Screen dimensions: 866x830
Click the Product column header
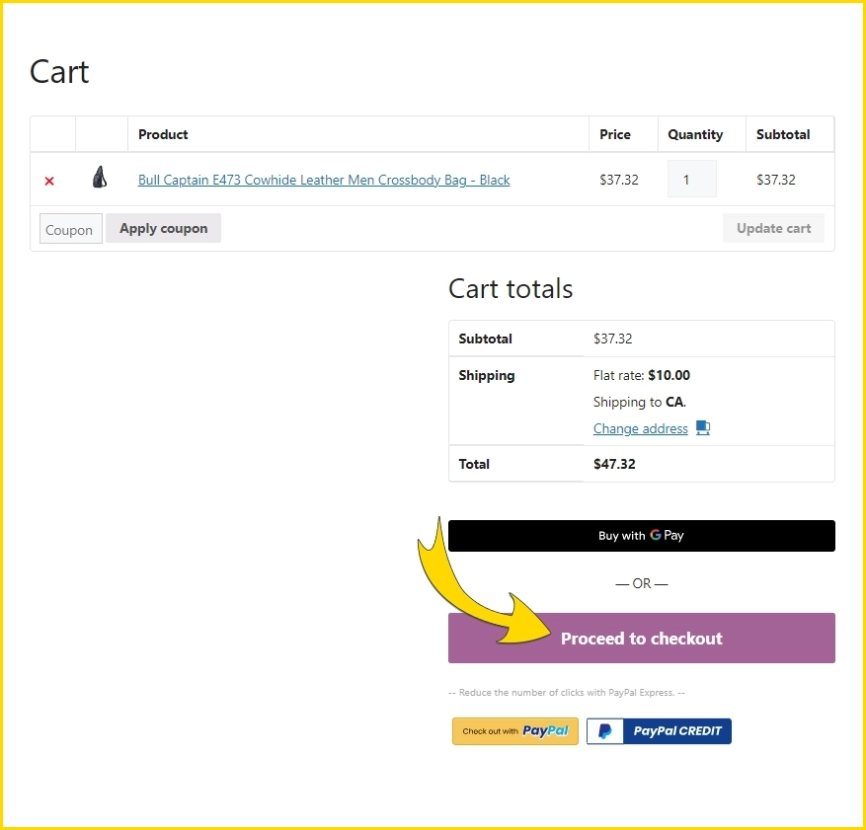(162, 134)
